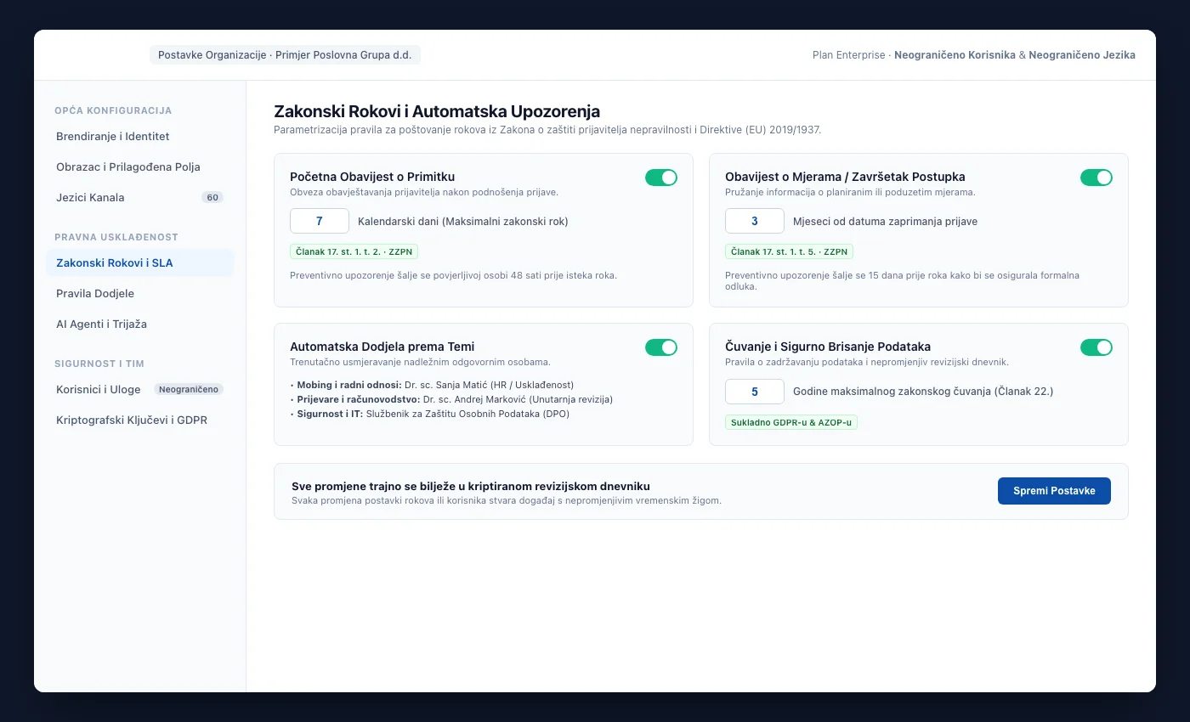Click the 'Mjeseci od datuma zaprimanja prijave' label

point(885,222)
